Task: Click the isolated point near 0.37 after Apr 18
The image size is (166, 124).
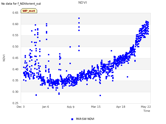Action: (127, 77)
